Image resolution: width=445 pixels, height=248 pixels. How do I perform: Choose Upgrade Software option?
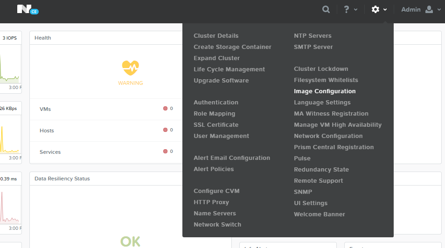(x=221, y=81)
